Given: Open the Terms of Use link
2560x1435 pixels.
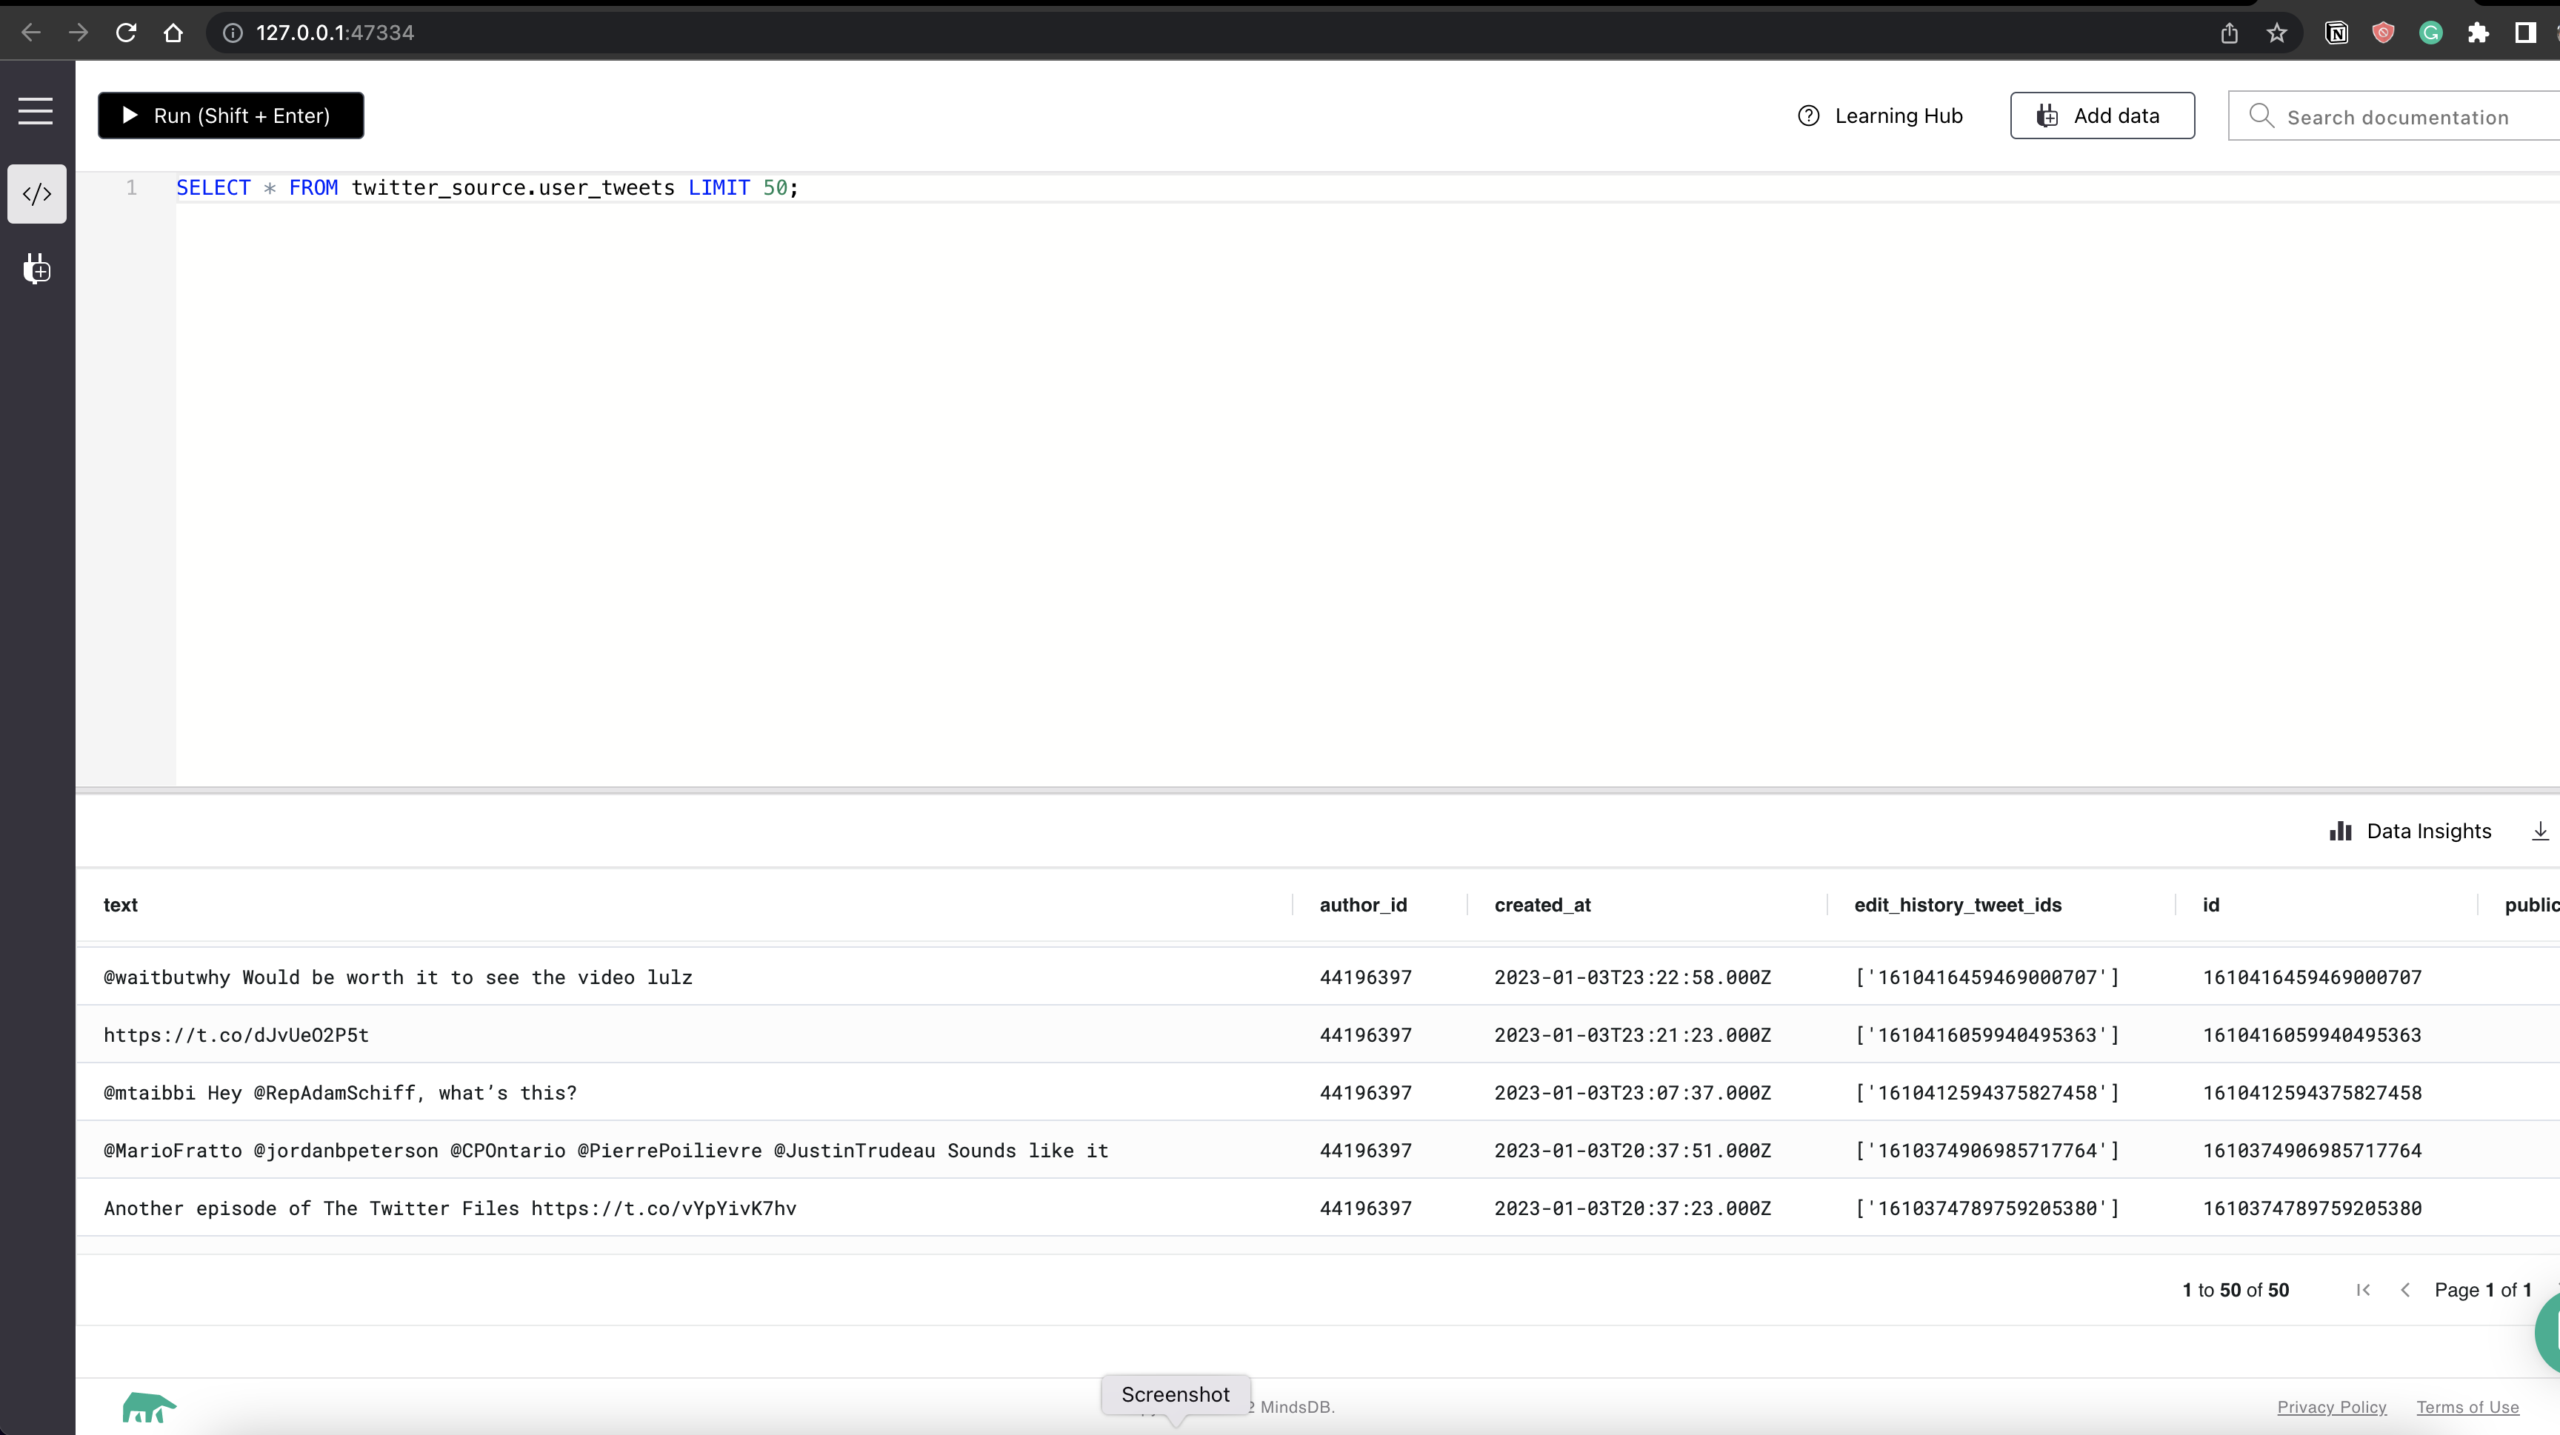Looking at the screenshot, I should 2467,1407.
